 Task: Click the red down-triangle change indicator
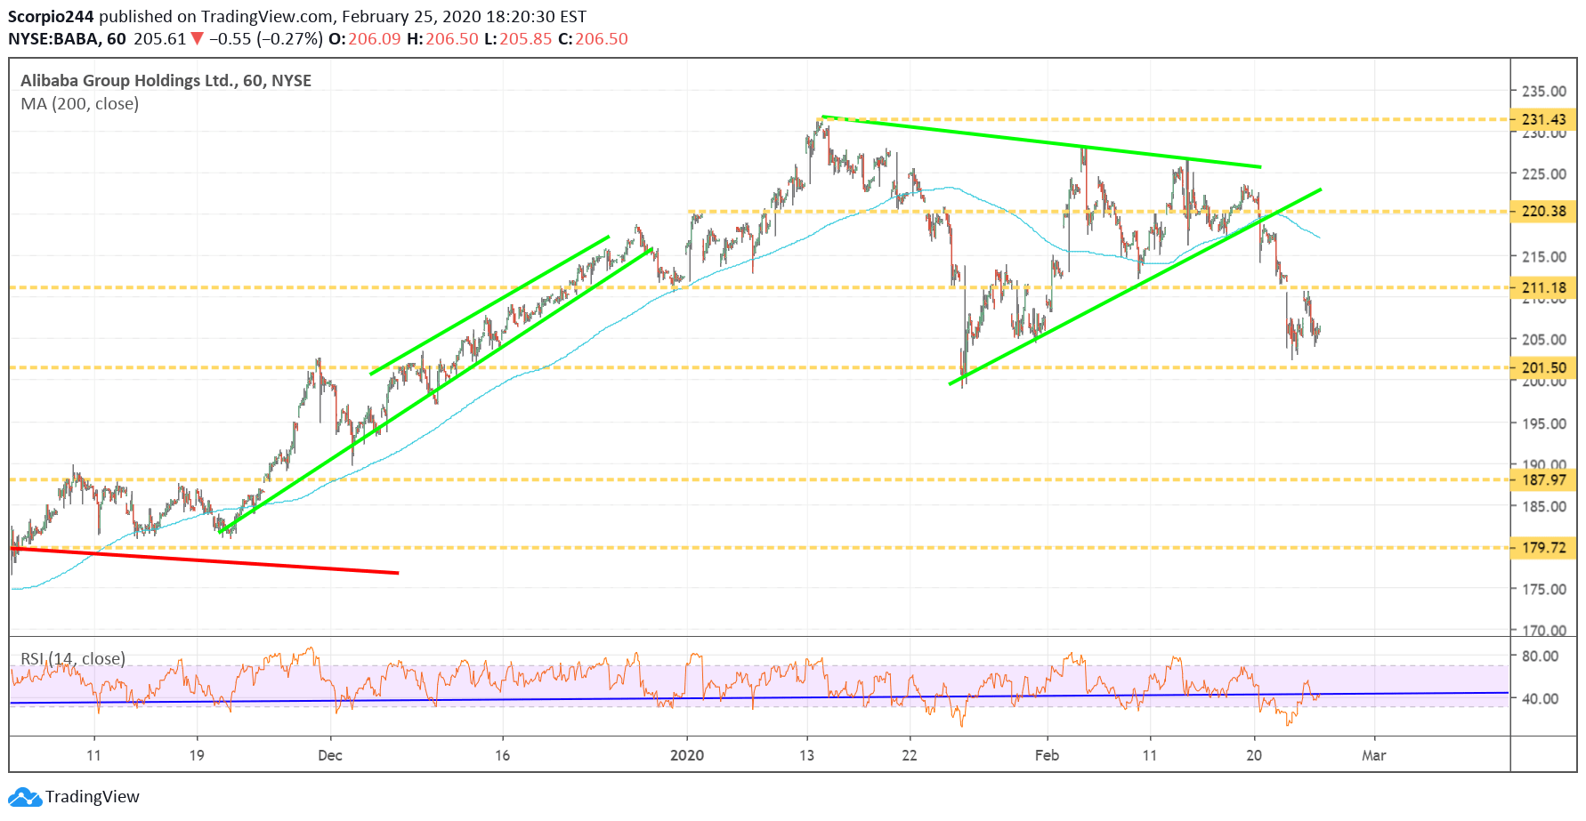(x=198, y=39)
